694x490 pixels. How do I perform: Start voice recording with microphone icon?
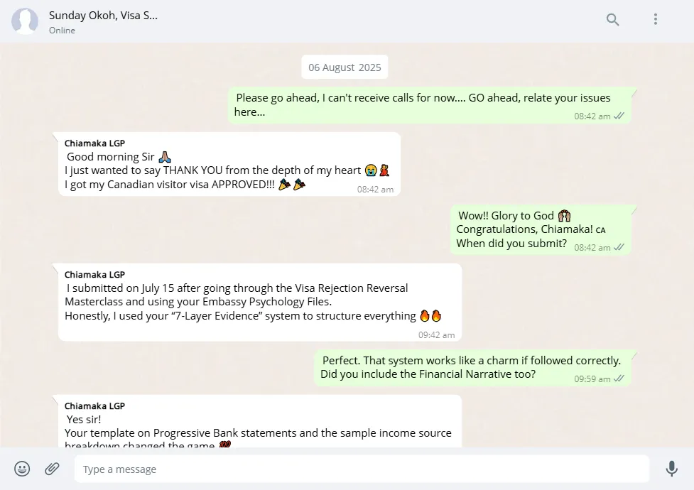(671, 469)
